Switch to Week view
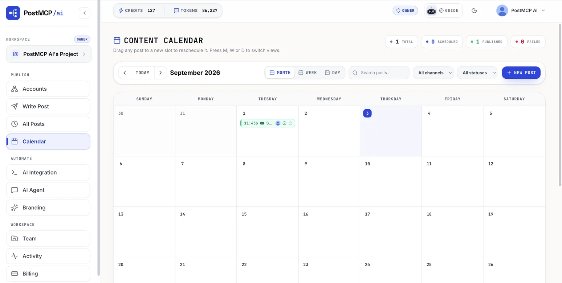Screen dimensions: 562x283 coord(308,73)
